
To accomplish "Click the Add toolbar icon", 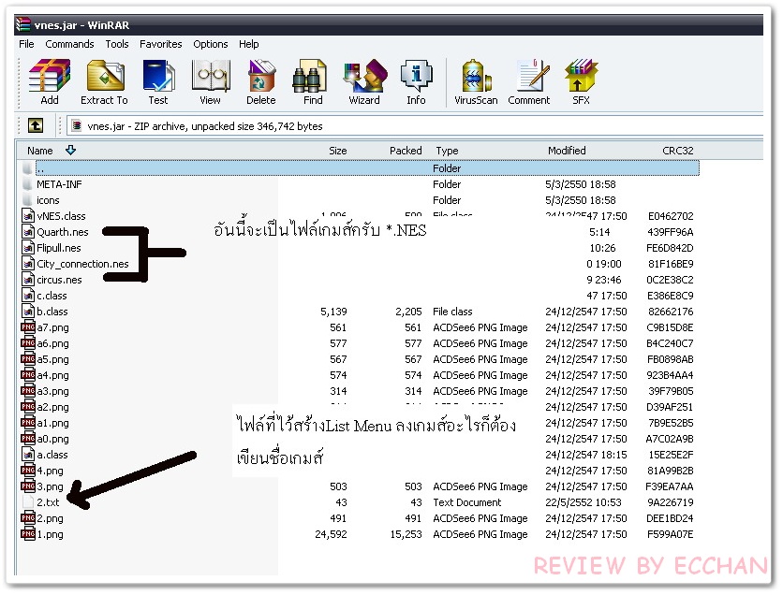I will (x=50, y=81).
